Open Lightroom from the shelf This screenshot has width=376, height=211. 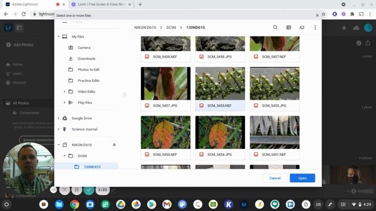point(244,205)
